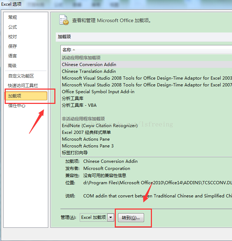The image size is (232, 241).
Task: Select EndNote (Cwyw Citation Recognizer) row
Action: 147,126
